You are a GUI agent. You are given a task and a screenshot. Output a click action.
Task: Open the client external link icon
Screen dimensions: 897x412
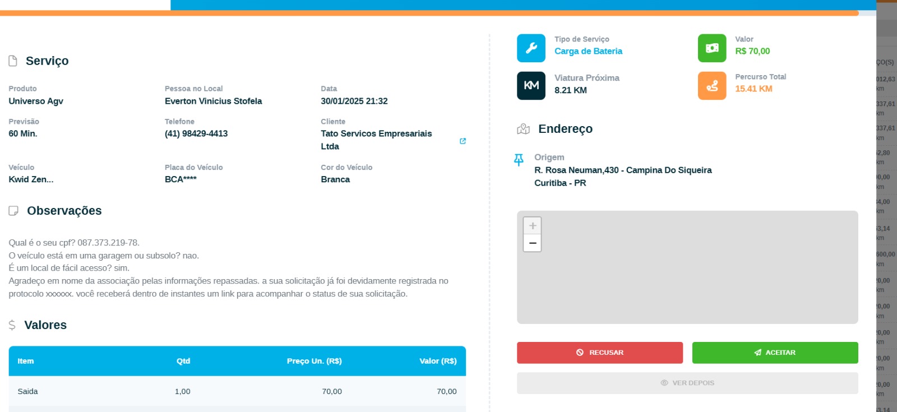(x=463, y=141)
